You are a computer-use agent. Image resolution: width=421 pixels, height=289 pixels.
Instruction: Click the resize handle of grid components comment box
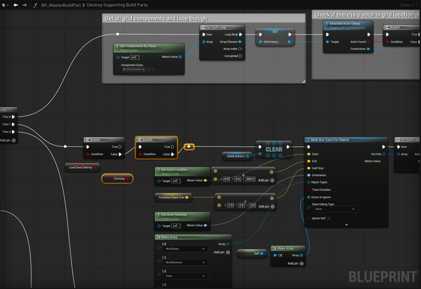pos(304,81)
